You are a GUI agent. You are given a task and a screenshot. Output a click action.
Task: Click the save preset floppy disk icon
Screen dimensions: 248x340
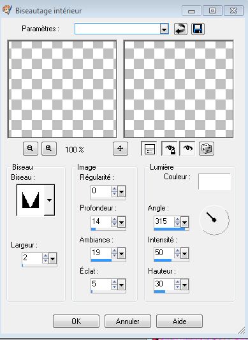198,29
